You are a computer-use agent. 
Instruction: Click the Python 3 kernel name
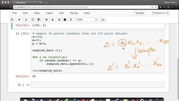(x=159, y=13)
